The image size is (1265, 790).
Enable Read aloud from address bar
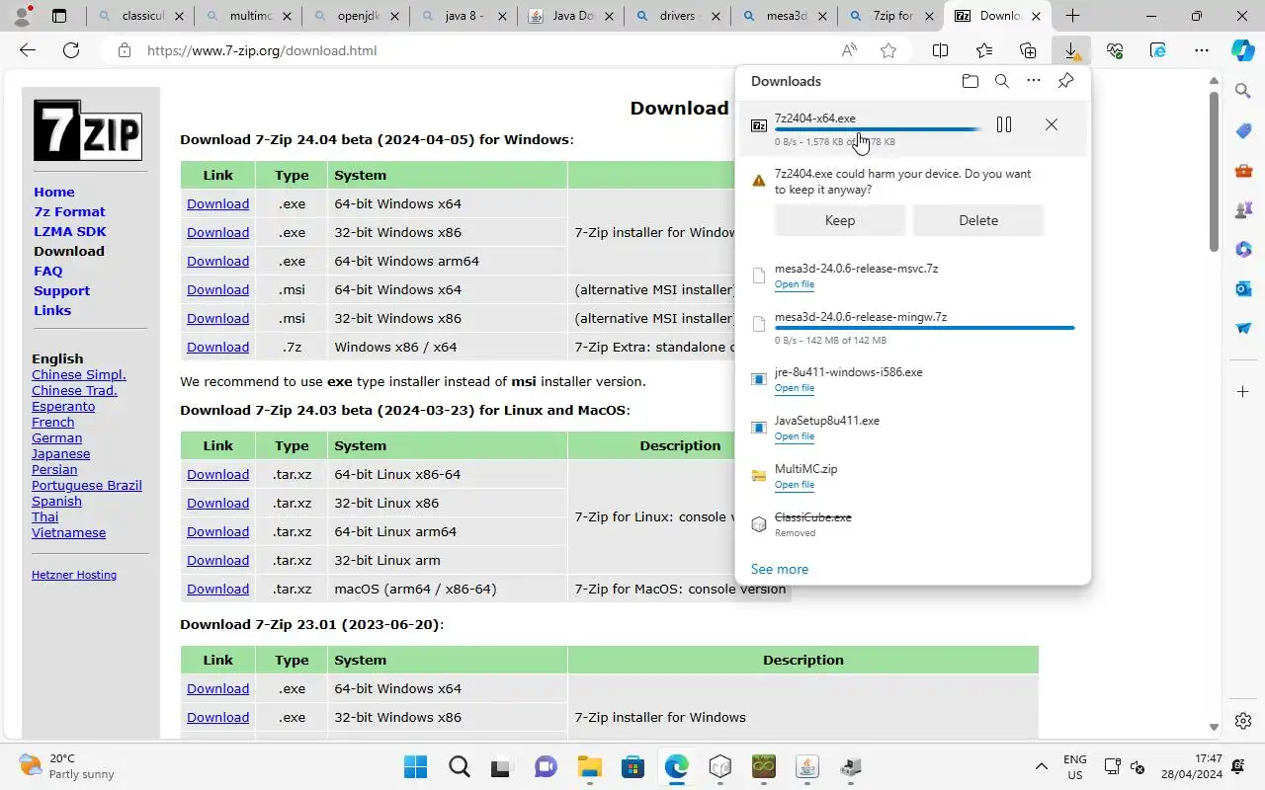coord(849,50)
